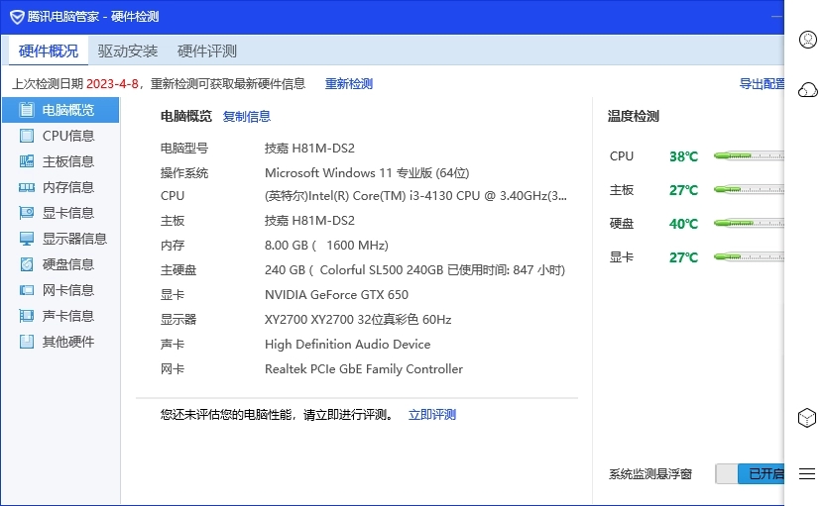
Task: Click the 显卡信息 graphics card icon
Action: pyautogui.click(x=26, y=212)
